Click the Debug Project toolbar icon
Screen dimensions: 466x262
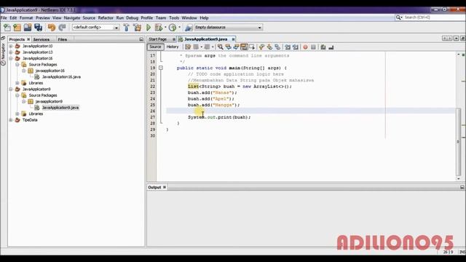point(159,28)
